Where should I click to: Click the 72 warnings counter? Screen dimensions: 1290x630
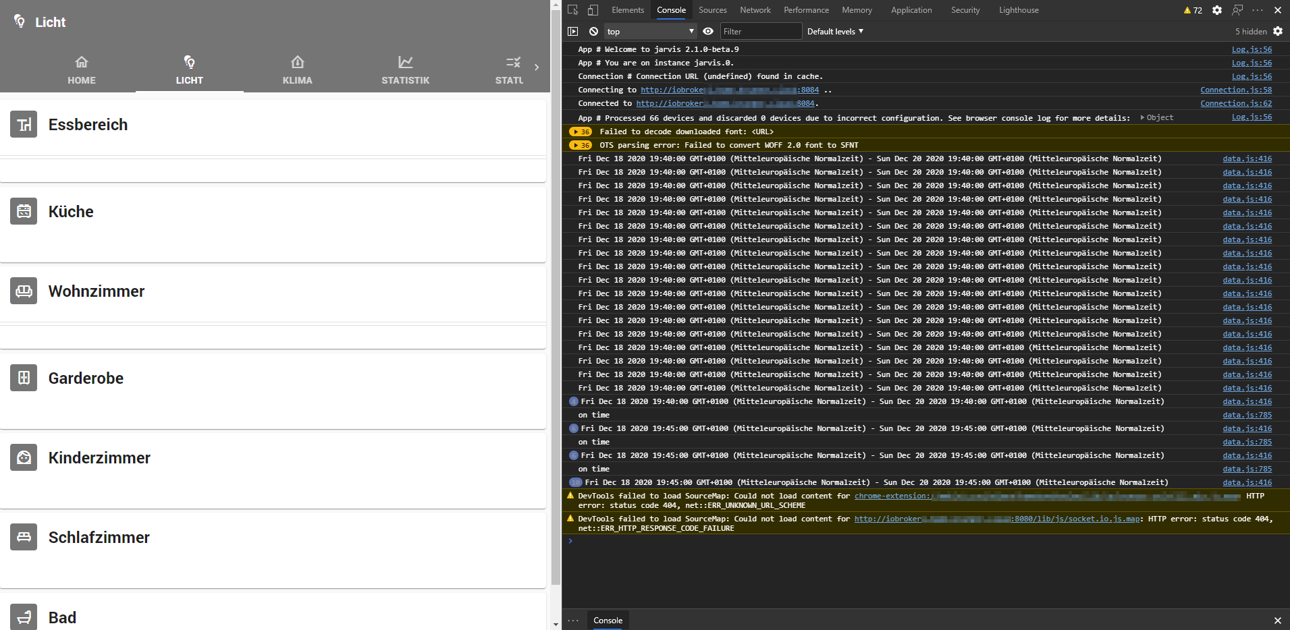click(1193, 10)
